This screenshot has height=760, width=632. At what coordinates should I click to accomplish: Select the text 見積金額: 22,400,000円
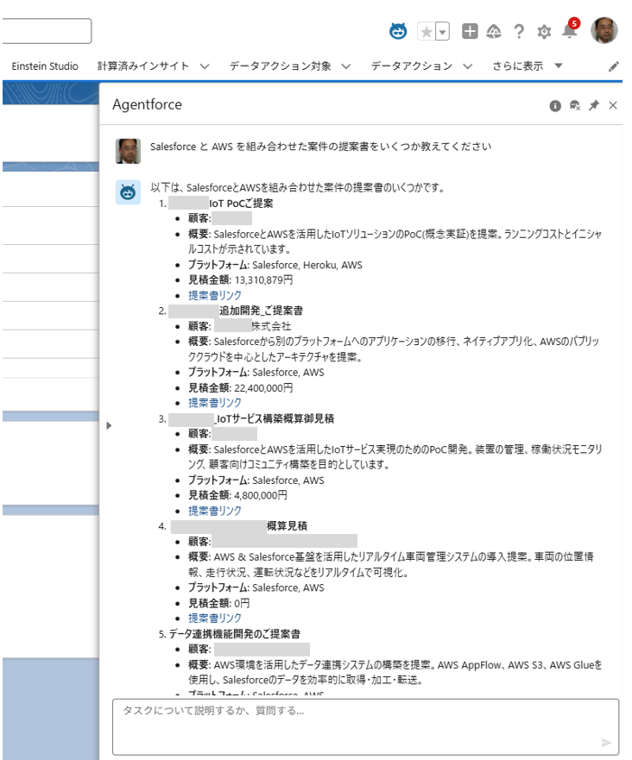pos(241,387)
